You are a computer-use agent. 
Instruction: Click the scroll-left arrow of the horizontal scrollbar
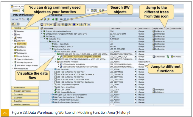coord(111,105)
